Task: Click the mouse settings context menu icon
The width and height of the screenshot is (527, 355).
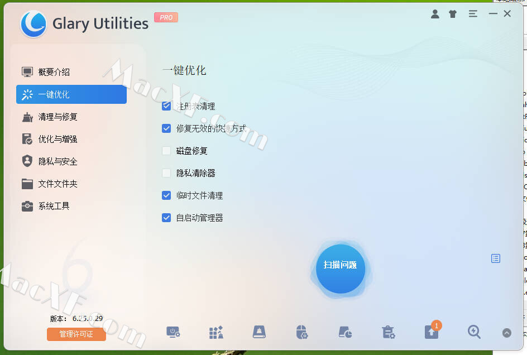Action: (x=302, y=332)
